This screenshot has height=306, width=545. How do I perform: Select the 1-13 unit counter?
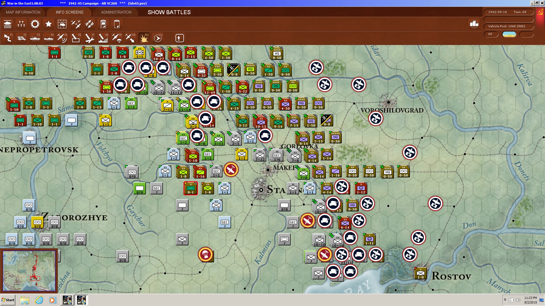[97, 103]
